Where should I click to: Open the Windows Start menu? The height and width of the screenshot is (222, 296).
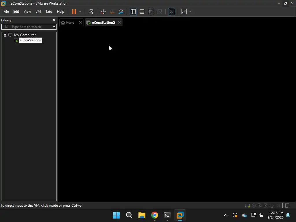pyautogui.click(x=116, y=215)
